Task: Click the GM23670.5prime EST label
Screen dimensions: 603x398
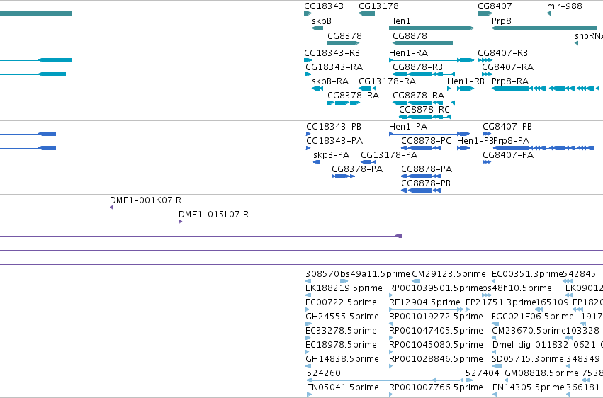Action: pos(529,331)
